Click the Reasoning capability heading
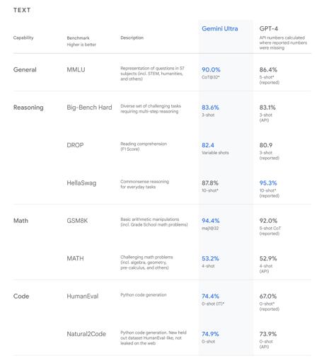This screenshot has width=331, height=363. 28,108
